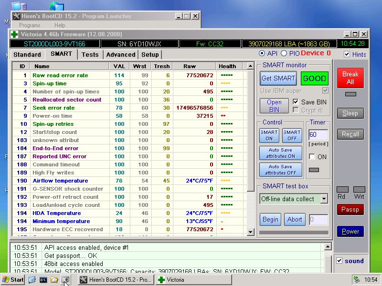
Task: Open Internet Explorer from quick launch
Action: click(32, 280)
